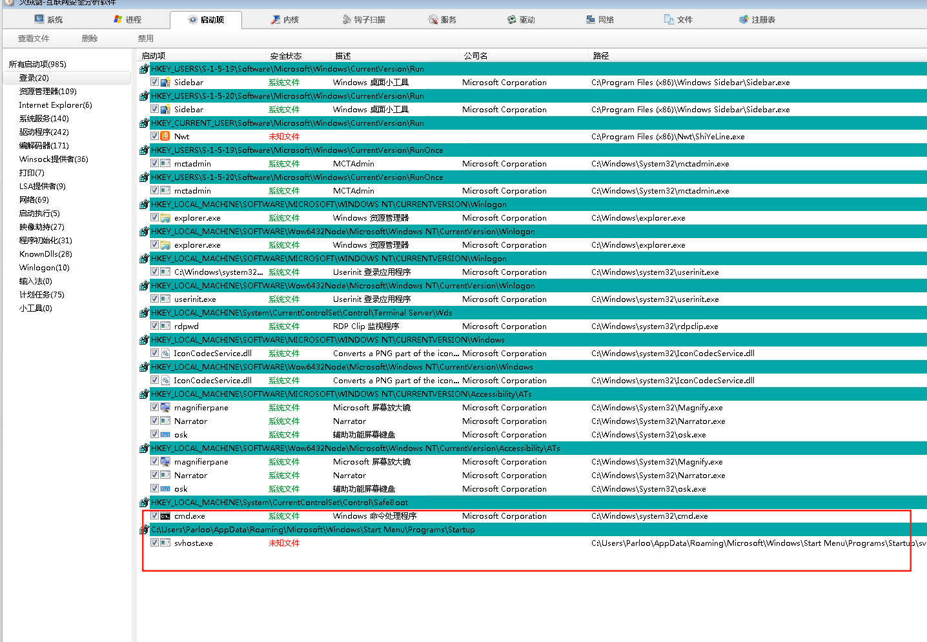The image size is (927, 642).
Task: Click registry icon of Terminal Server\Wds key
Action: pos(145,312)
